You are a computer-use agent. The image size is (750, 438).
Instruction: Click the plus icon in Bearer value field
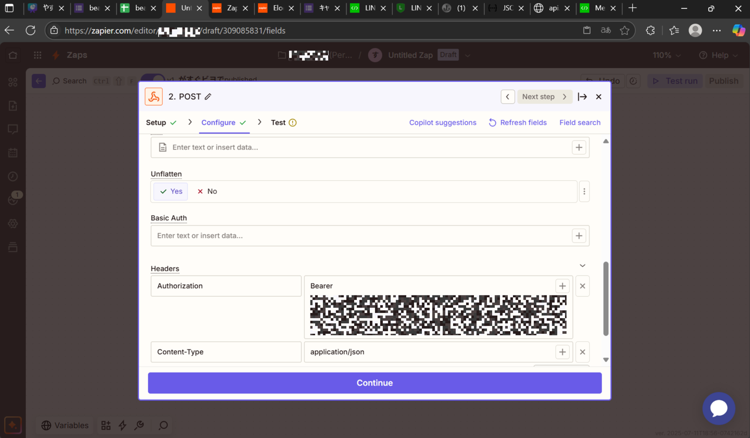[x=562, y=286]
